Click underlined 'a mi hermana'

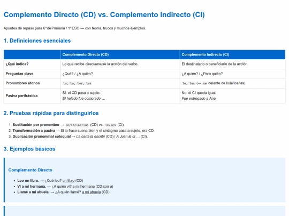pyautogui.click(x=83, y=187)
